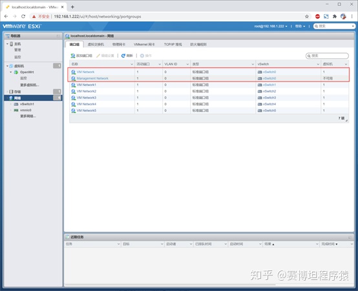Screen dimensions: 358x291
Task: Switch to the TCP/IP stacks tab
Action: pos(173,45)
